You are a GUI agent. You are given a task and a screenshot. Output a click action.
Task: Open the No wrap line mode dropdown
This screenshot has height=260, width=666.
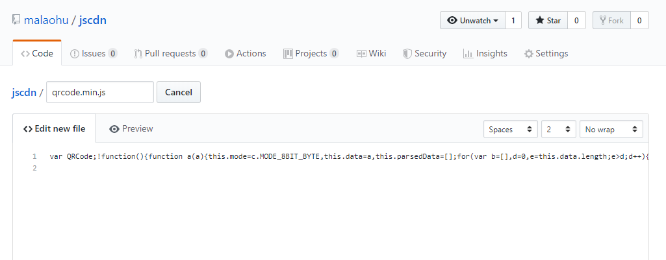611,130
